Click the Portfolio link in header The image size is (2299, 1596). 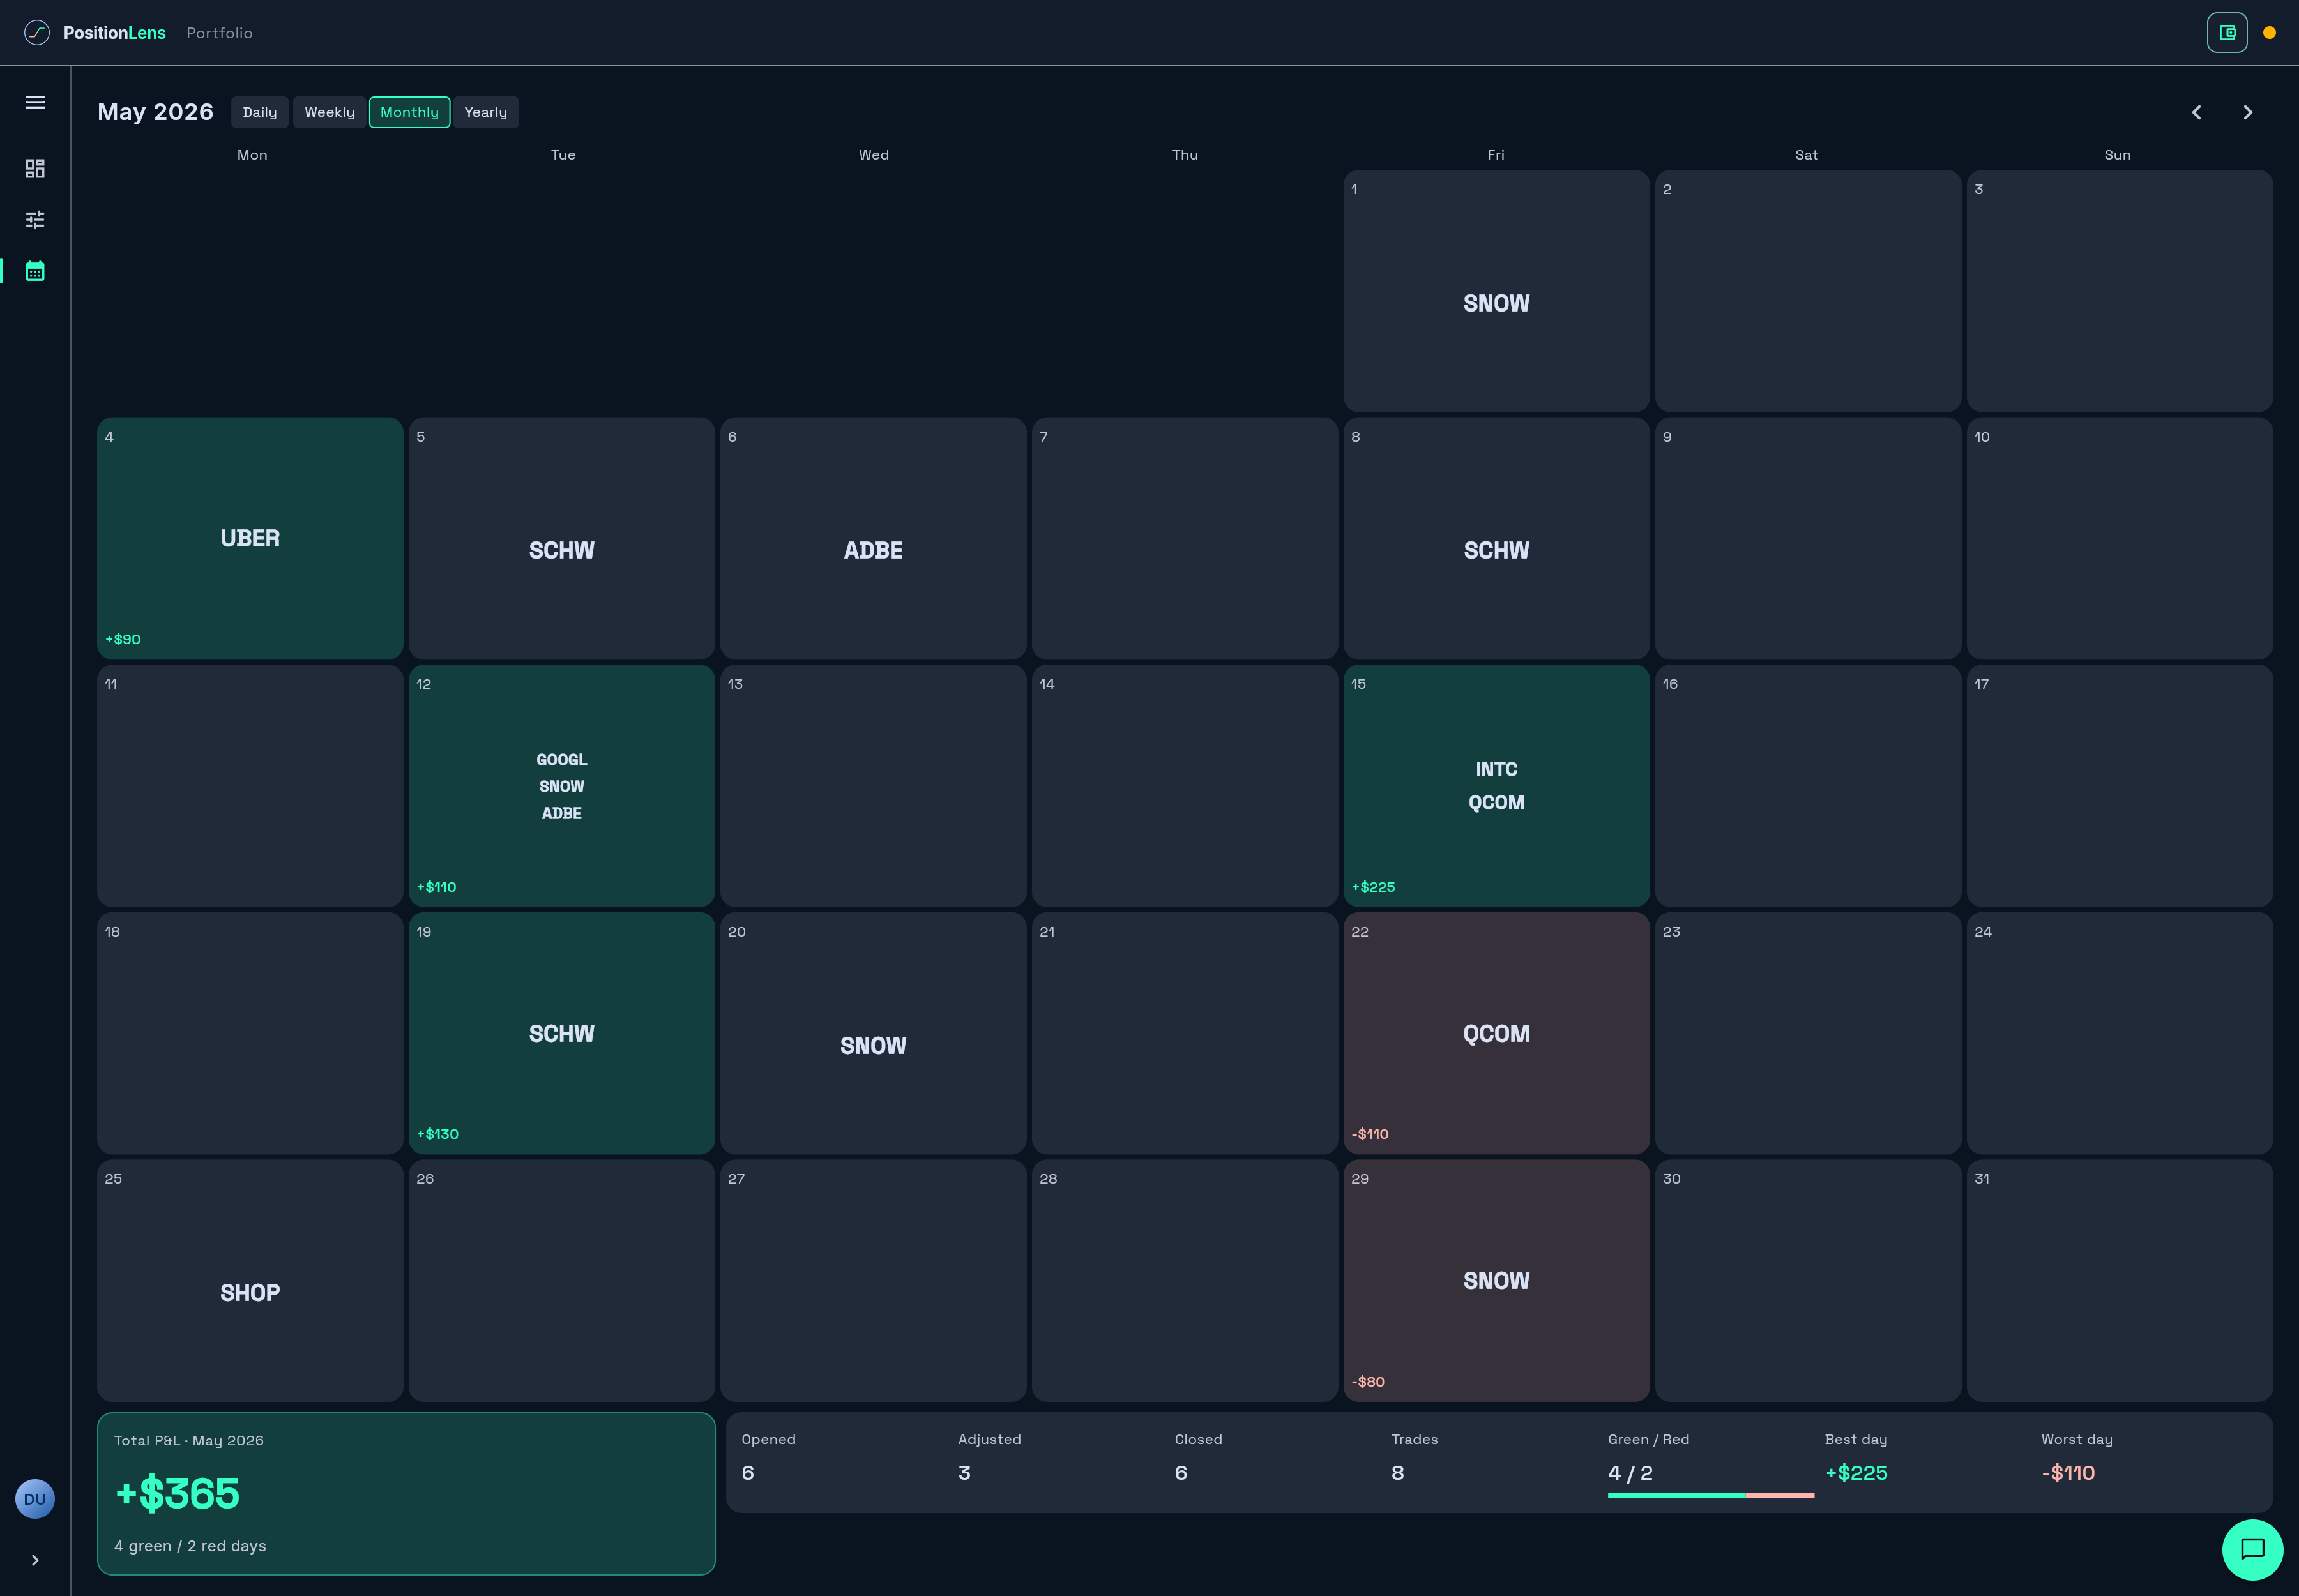pos(219,33)
